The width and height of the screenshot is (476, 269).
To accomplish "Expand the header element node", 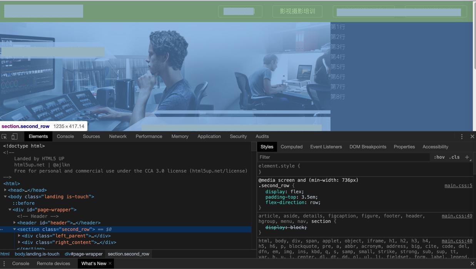I will (15, 223).
